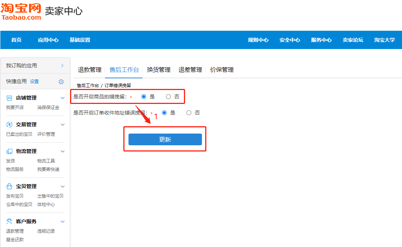Switch to the 换货管理 tab
The height and width of the screenshot is (247, 402).
click(x=159, y=70)
